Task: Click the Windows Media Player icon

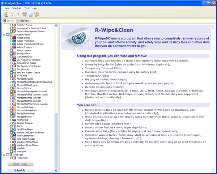Action: point(14,142)
